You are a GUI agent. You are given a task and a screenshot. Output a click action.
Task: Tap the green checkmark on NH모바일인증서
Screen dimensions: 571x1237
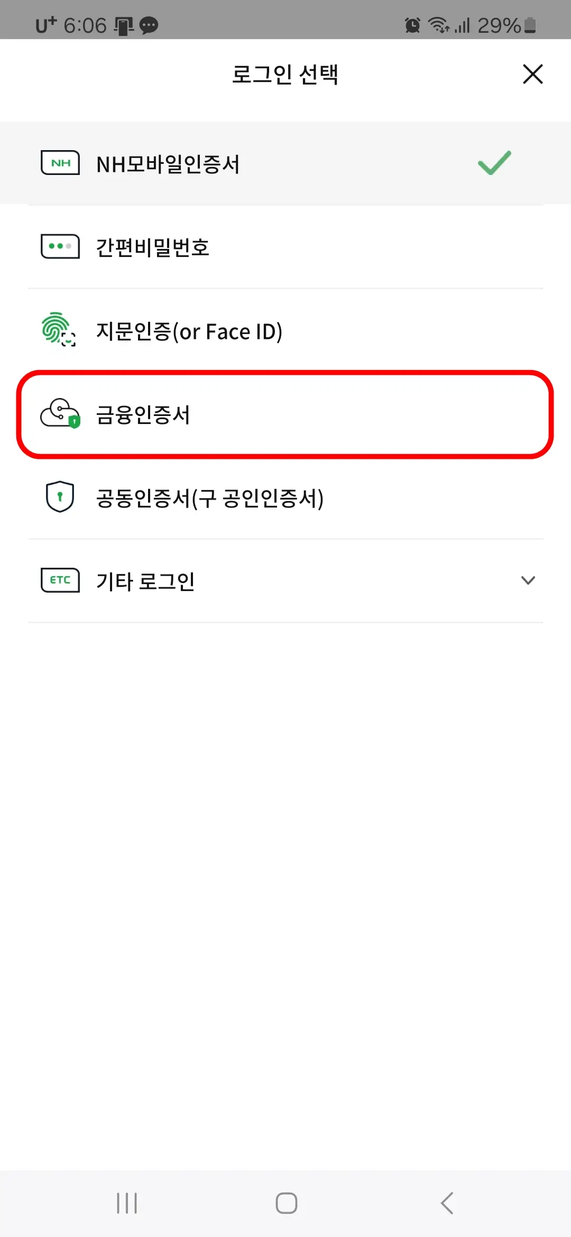pyautogui.click(x=495, y=162)
